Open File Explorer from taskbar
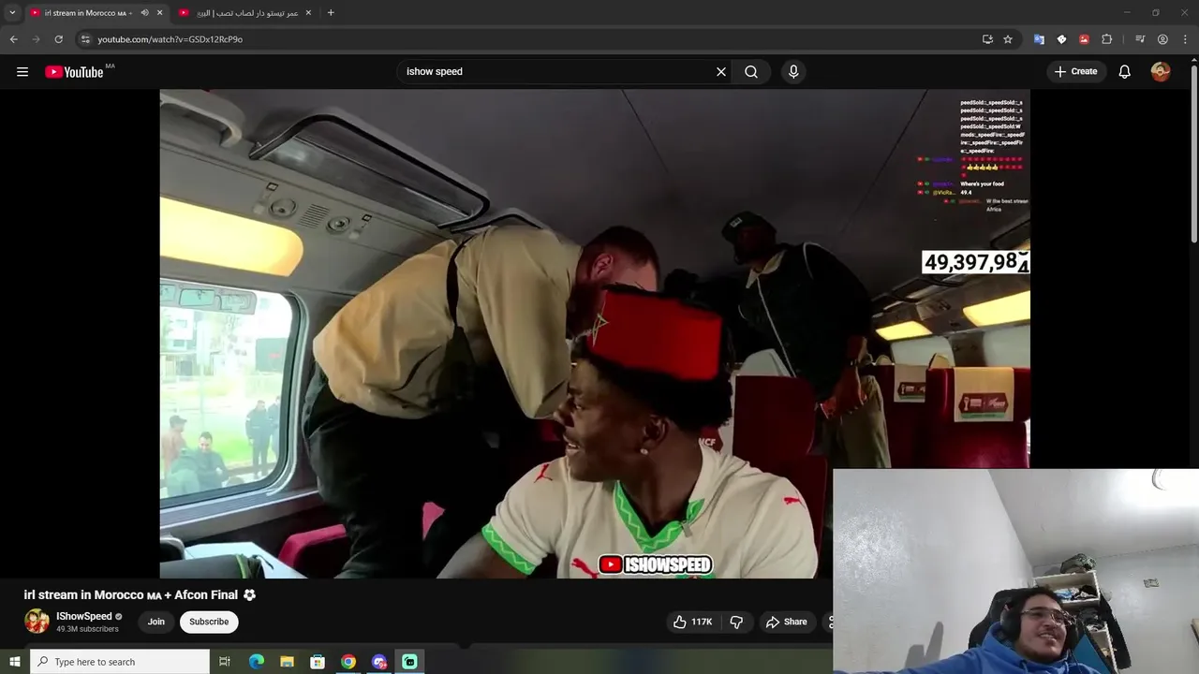Image resolution: width=1199 pixels, height=674 pixels. [287, 662]
